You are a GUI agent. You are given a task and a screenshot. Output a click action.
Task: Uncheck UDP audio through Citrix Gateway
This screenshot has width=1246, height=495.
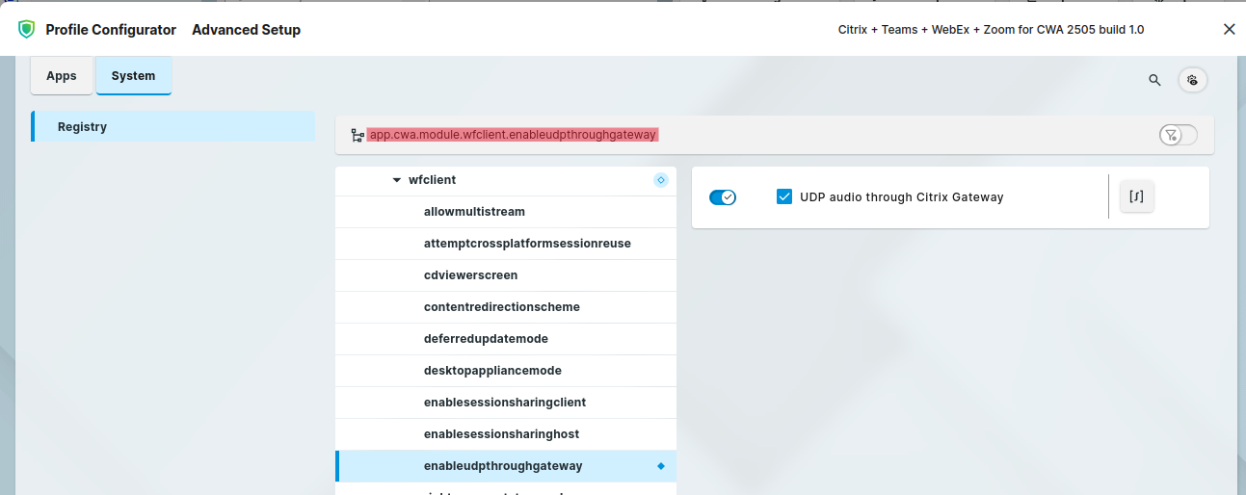(784, 196)
